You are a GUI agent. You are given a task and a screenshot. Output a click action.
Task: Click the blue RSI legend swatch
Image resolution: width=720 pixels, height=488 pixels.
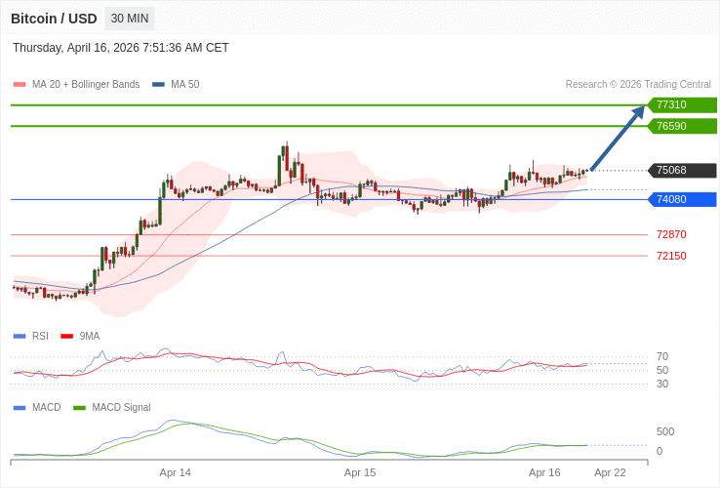pyautogui.click(x=20, y=337)
